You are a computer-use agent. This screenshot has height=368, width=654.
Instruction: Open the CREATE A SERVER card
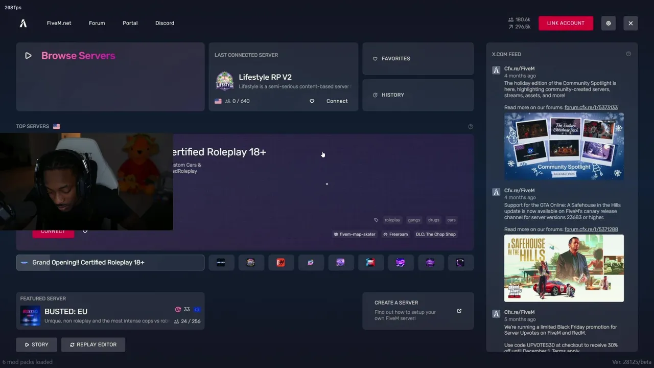coord(418,311)
